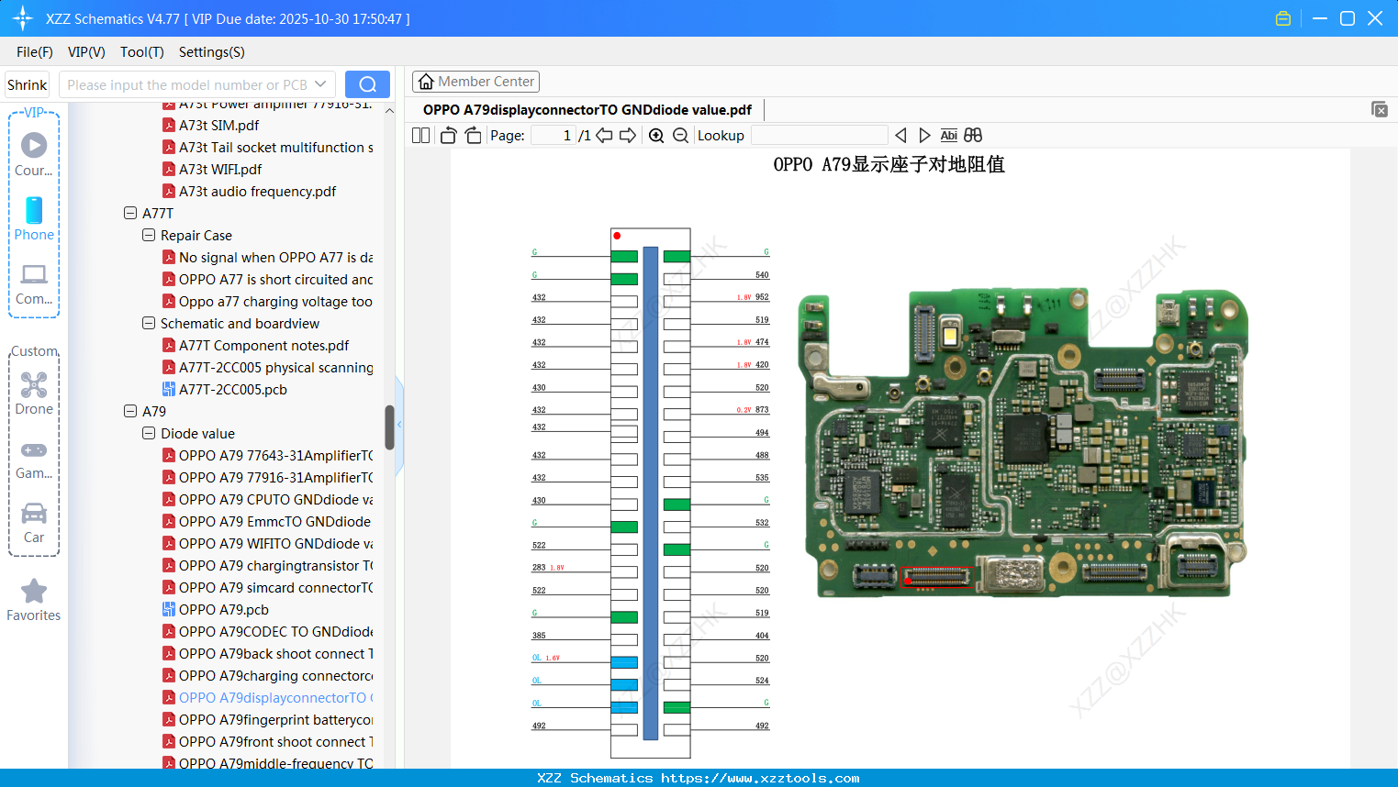The width and height of the screenshot is (1398, 787).
Task: Zoom out of the PDF page
Action: point(680,135)
